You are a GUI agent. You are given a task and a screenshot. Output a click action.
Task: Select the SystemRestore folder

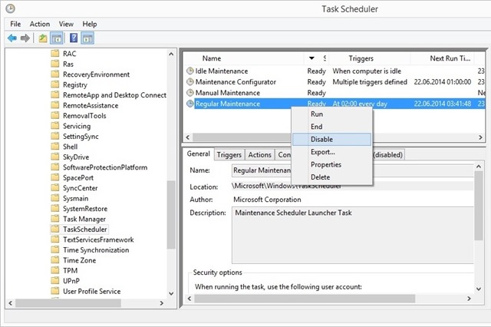[85, 209]
